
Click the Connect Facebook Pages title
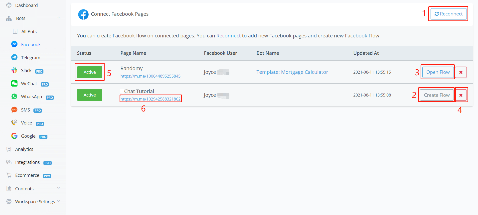click(120, 14)
